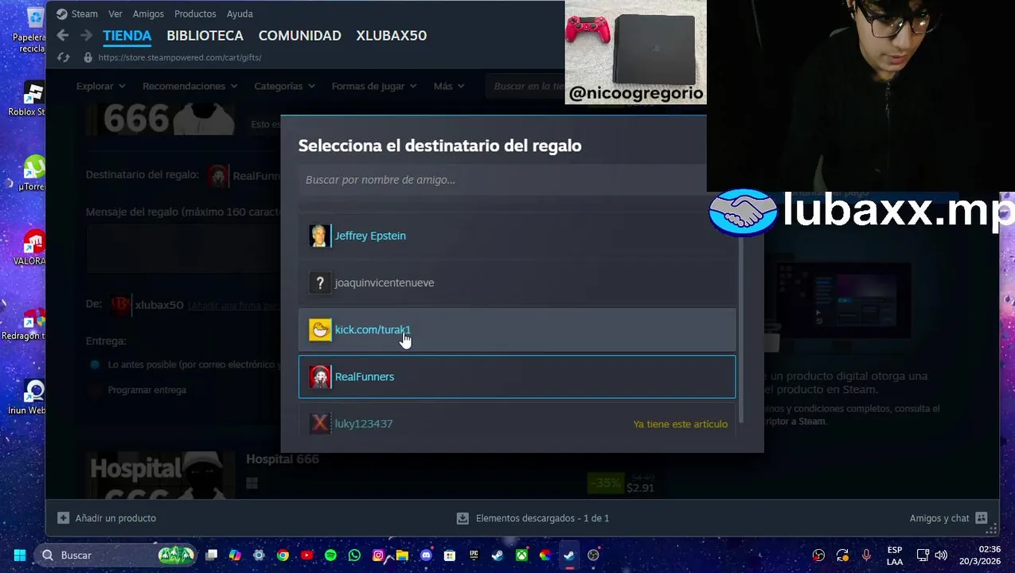Open Microsoft Store from the taskbar
The width and height of the screenshot is (1015, 573).
pyautogui.click(x=450, y=555)
